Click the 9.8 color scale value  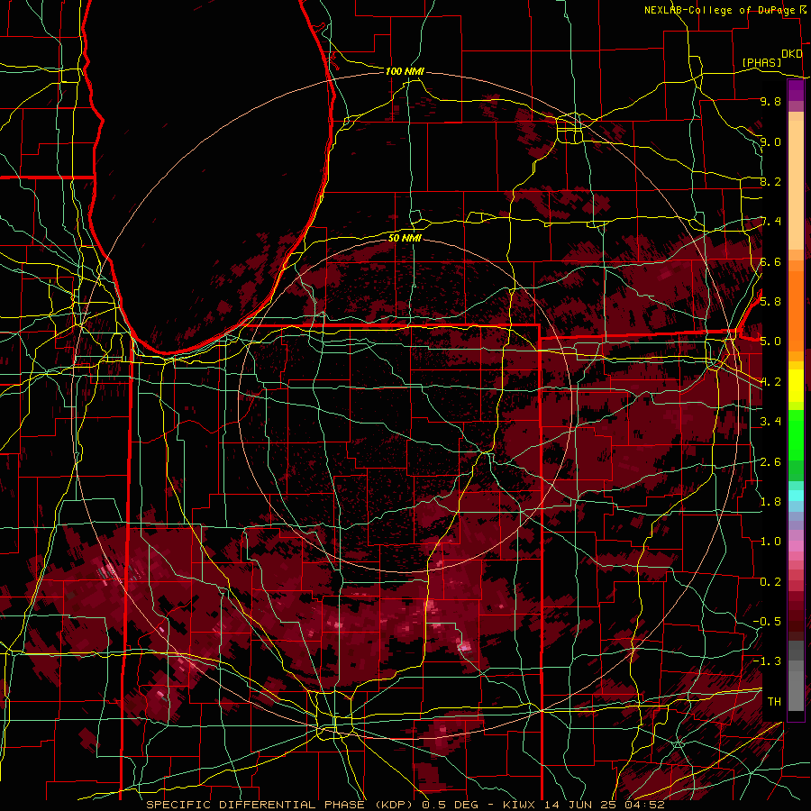(770, 101)
